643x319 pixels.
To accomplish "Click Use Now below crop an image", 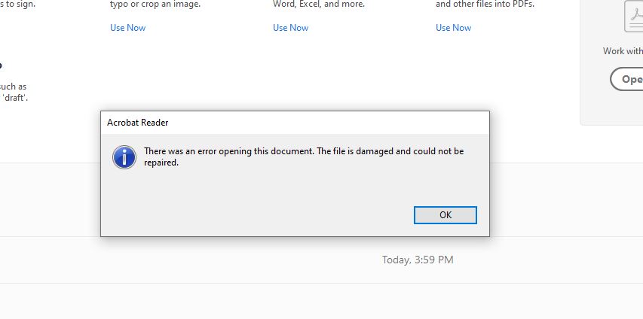I will [x=127, y=28].
